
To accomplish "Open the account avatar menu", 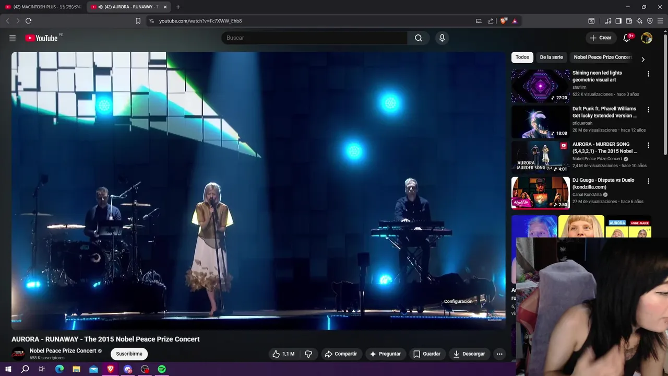I will click(647, 38).
